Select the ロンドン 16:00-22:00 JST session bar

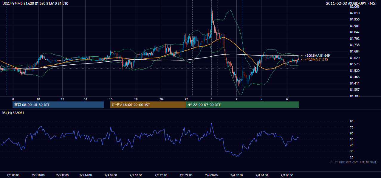tap(148, 105)
